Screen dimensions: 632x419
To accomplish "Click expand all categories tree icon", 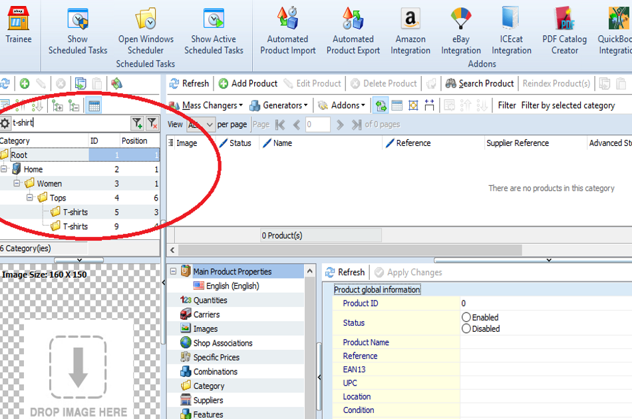I will [57, 106].
